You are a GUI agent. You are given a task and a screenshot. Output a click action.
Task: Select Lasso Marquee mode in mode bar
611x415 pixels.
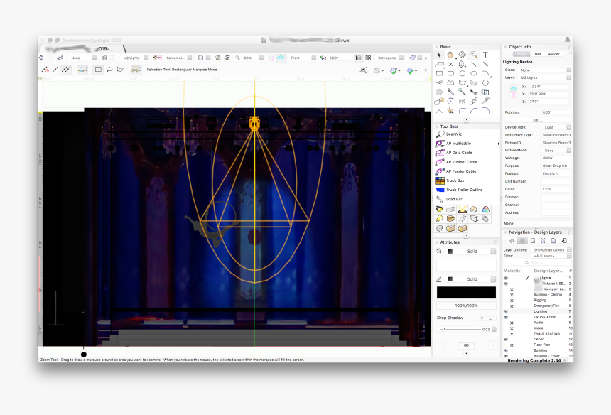click(x=109, y=70)
